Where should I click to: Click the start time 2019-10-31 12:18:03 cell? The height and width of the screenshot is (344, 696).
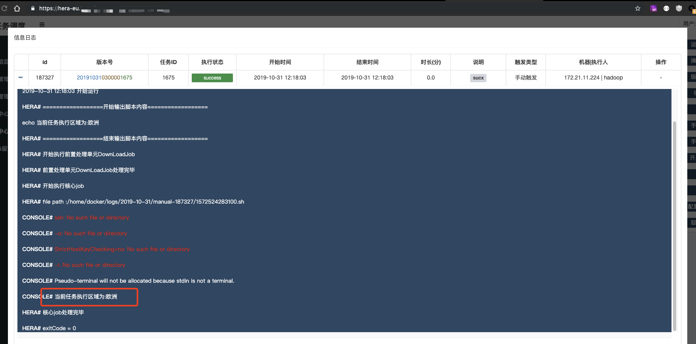click(x=280, y=77)
